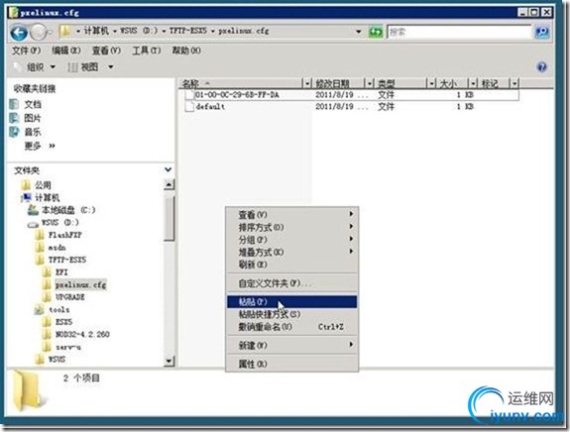Click the 计算机 computer icon in tree
The image size is (570, 432).
pos(26,197)
